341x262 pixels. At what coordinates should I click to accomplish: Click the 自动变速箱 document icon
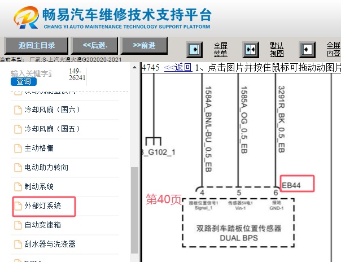click(18, 225)
